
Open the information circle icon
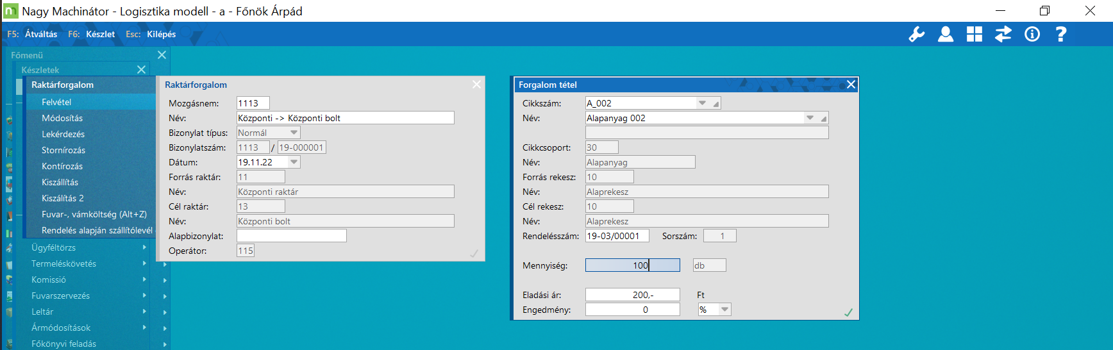tap(1032, 35)
